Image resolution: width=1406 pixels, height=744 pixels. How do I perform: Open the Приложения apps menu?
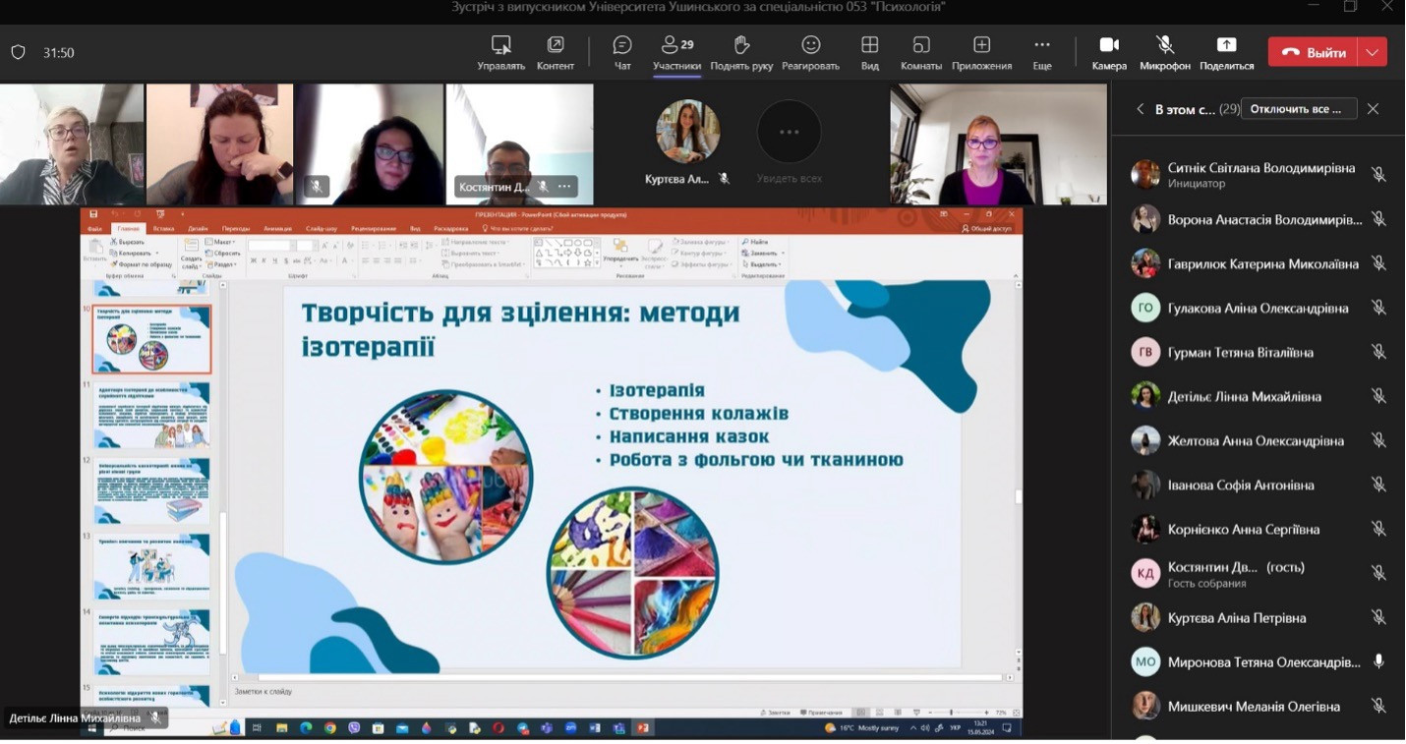click(x=981, y=53)
